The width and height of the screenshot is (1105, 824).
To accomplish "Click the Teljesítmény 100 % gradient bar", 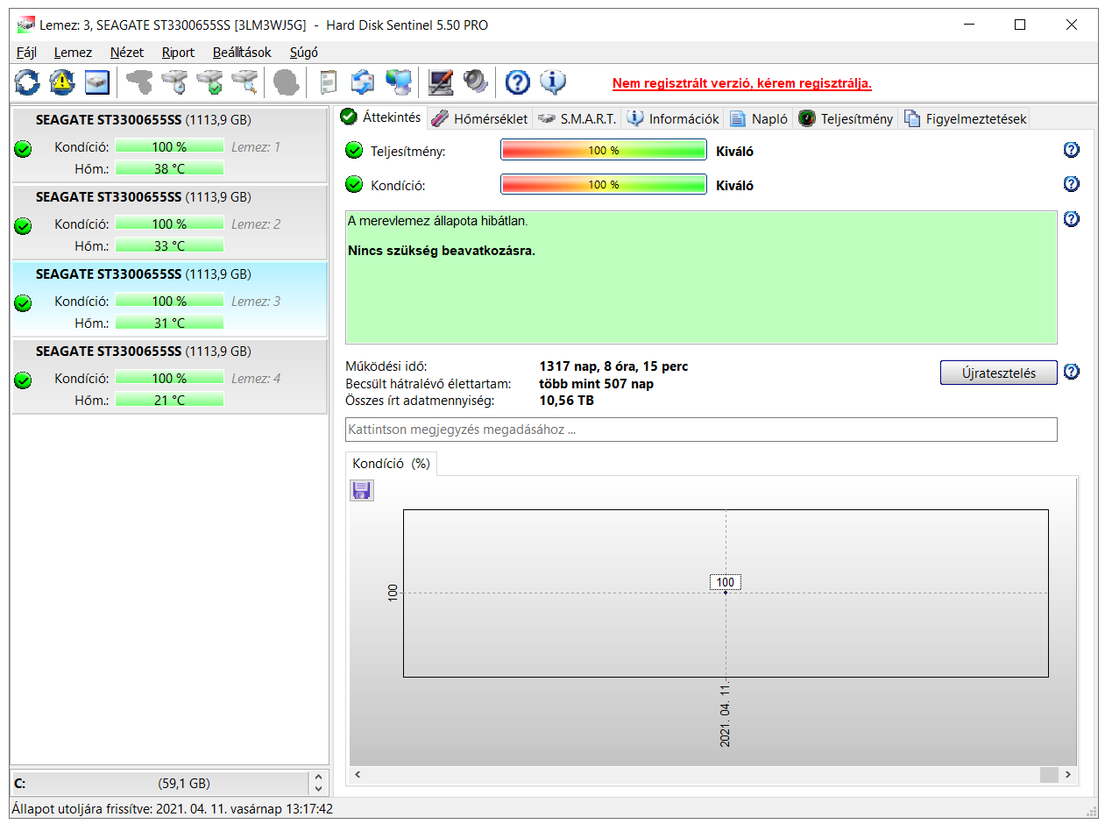I will coord(603,151).
